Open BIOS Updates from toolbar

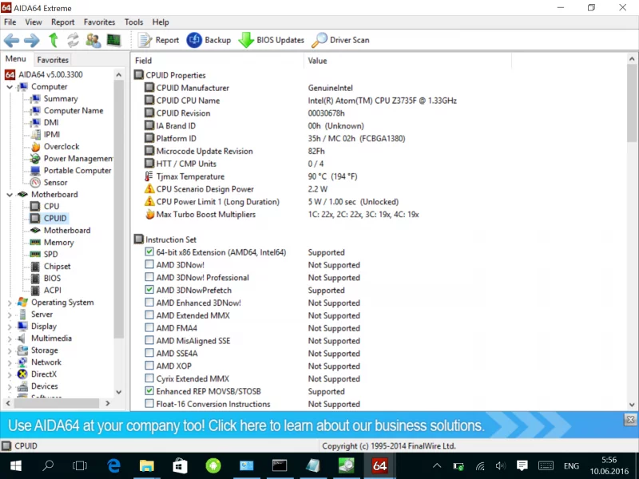click(x=272, y=40)
